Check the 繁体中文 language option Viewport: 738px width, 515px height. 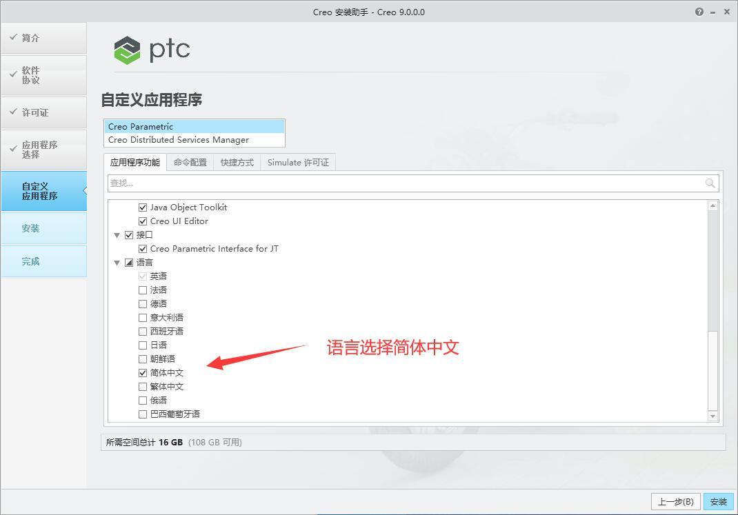(x=143, y=387)
